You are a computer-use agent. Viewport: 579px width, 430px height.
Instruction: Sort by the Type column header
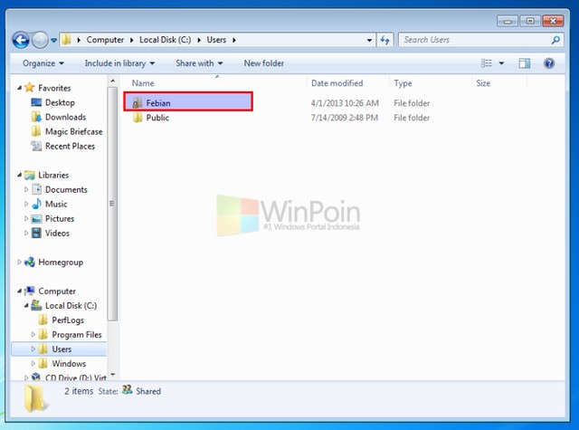403,83
